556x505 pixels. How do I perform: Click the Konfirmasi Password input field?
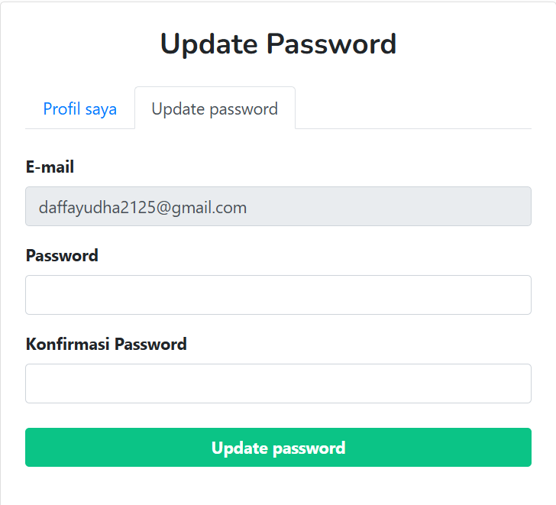pos(278,384)
